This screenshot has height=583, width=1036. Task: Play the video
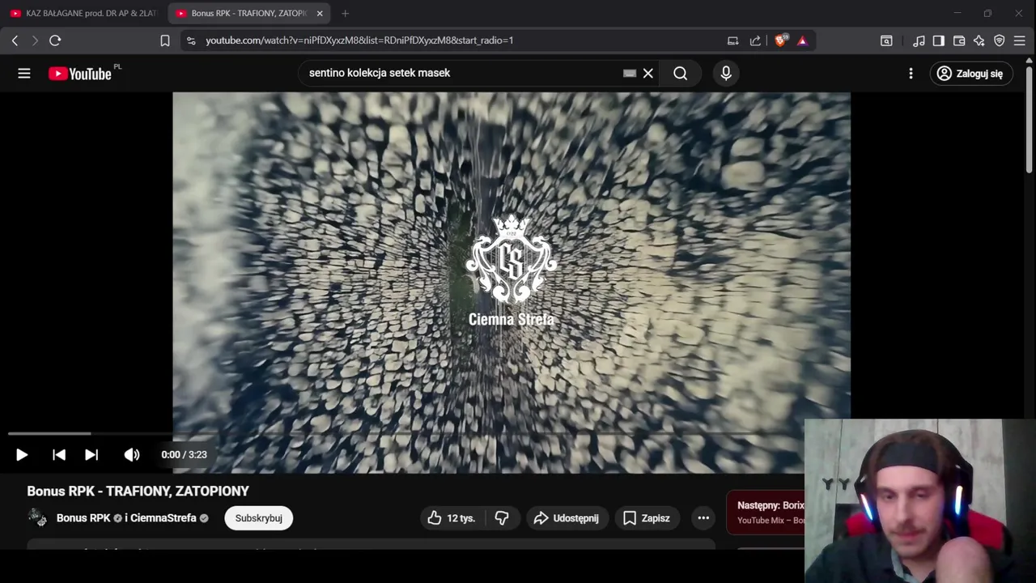click(22, 455)
